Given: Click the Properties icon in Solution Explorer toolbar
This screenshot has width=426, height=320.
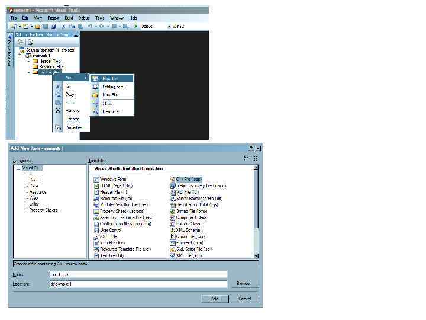Looking at the screenshot, I should tap(20, 42).
